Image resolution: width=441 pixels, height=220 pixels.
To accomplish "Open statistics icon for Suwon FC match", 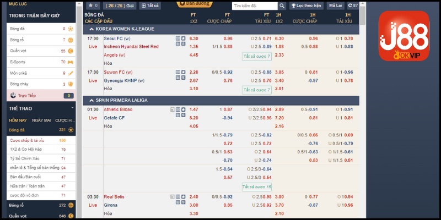I will 178,78.
